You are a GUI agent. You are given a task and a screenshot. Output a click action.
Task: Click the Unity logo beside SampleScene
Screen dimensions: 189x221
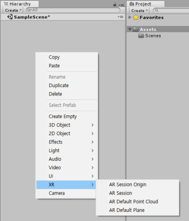(x=10, y=17)
